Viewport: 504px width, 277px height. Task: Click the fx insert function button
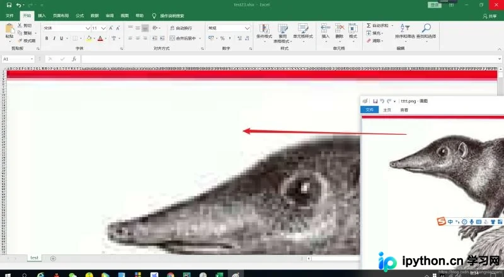tap(74, 59)
